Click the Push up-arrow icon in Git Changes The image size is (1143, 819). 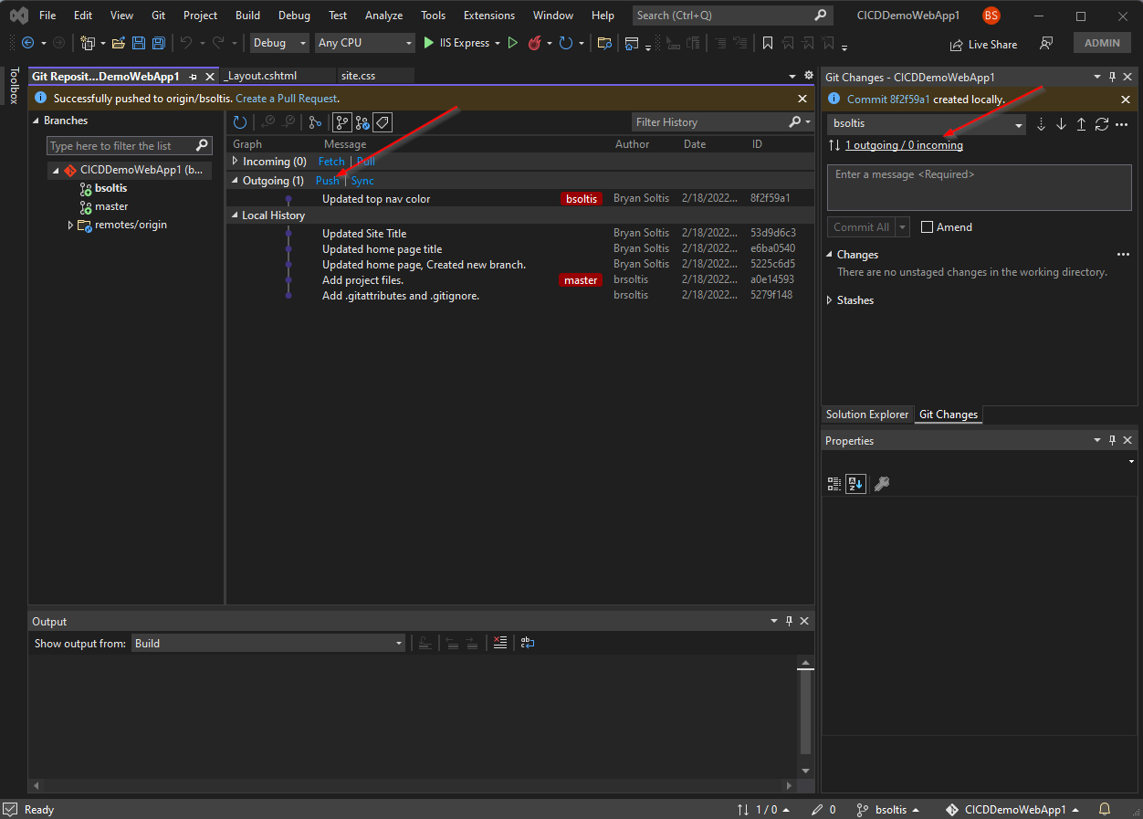(1081, 124)
